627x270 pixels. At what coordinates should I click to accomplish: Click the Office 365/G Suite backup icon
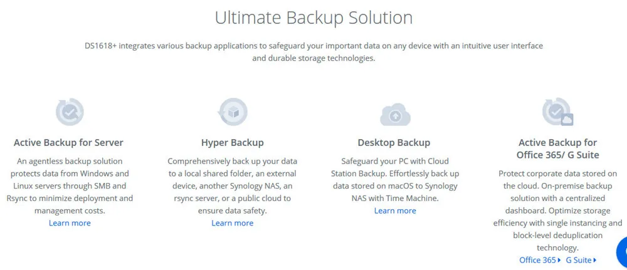pyautogui.click(x=558, y=112)
